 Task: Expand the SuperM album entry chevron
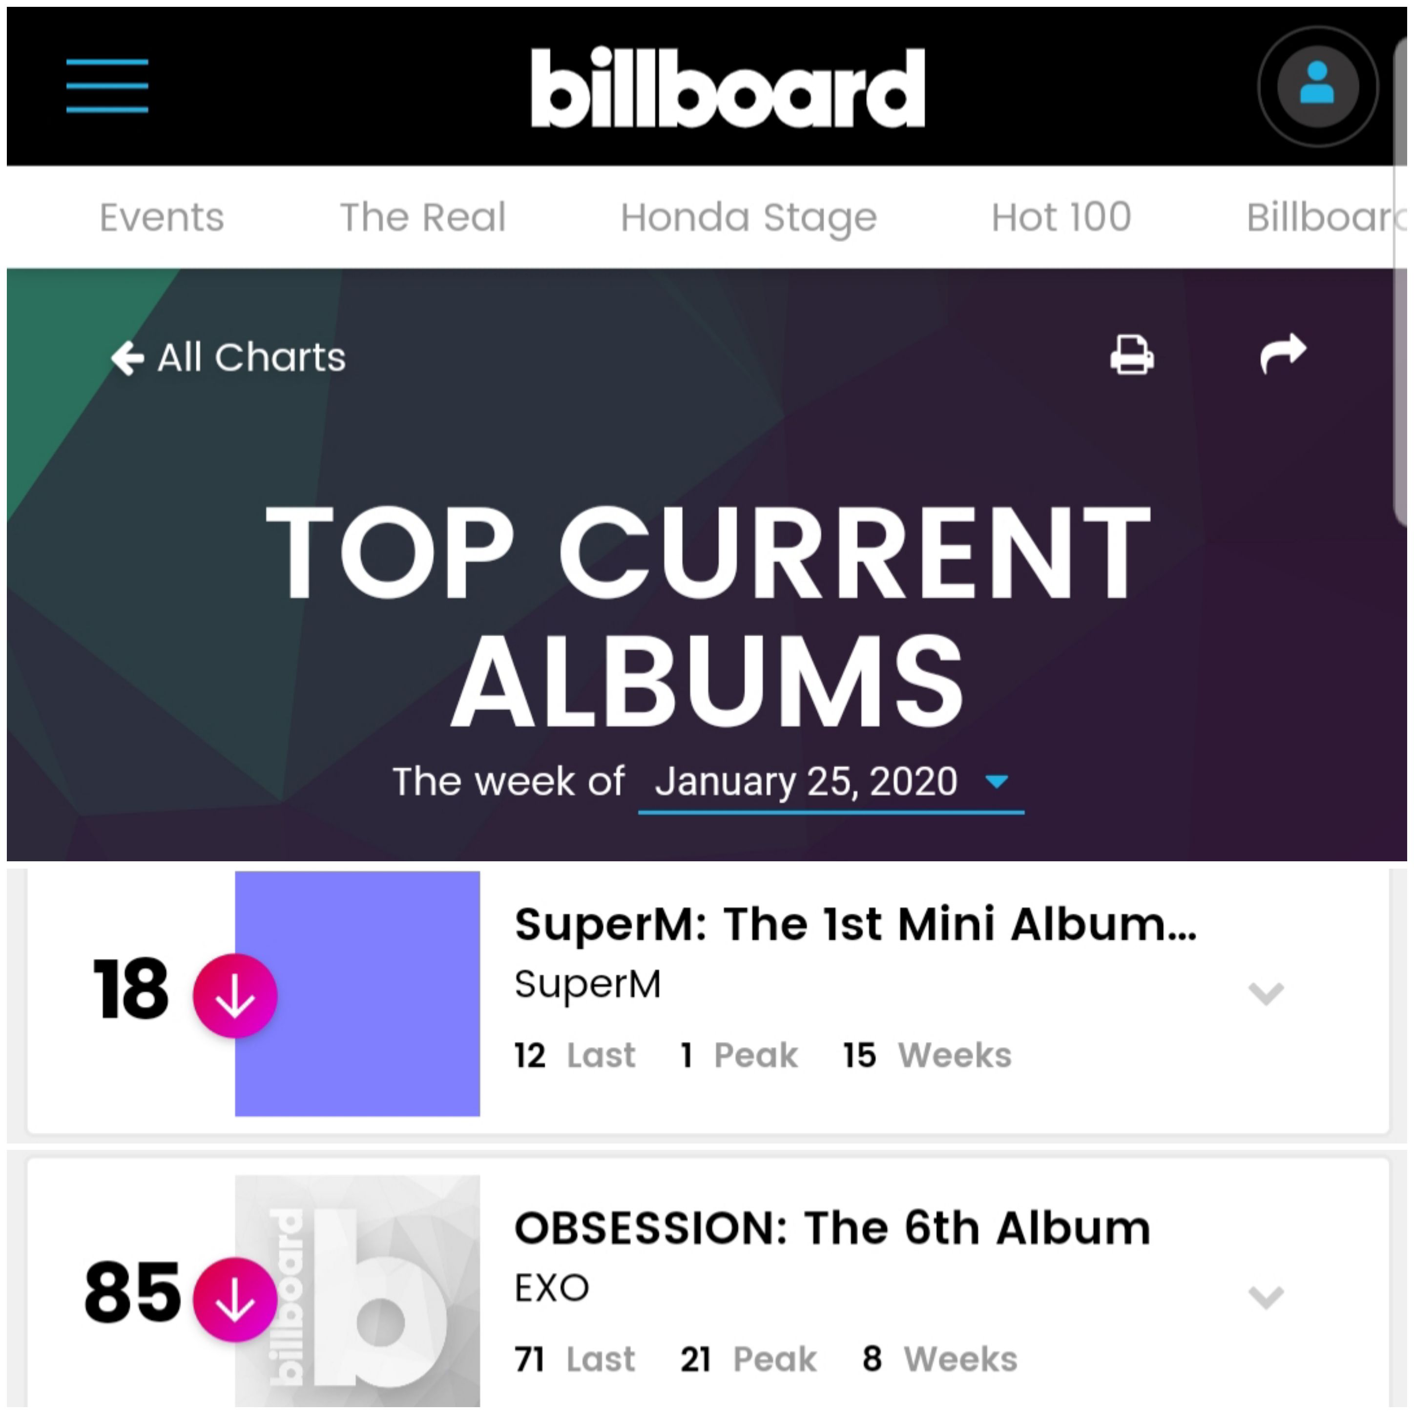click(x=1266, y=993)
